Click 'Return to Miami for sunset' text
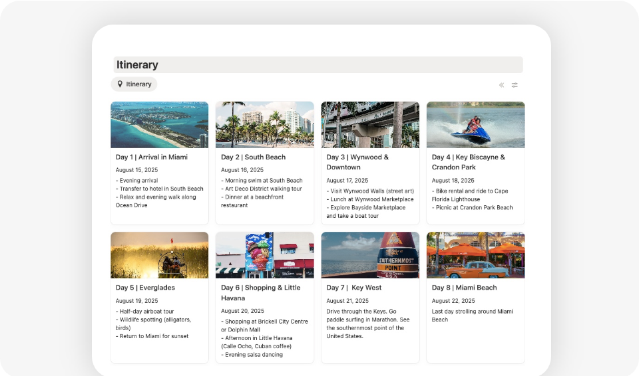639x376 pixels. pos(154,337)
